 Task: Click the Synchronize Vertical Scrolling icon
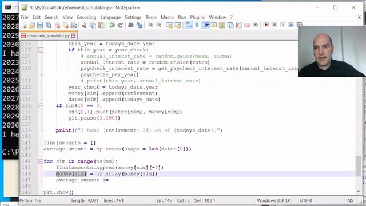click(x=169, y=25)
